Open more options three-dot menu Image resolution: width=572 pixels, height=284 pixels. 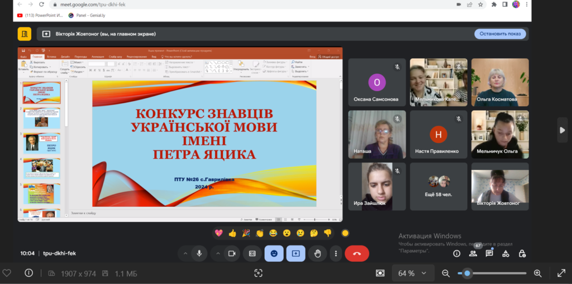[x=336, y=253]
